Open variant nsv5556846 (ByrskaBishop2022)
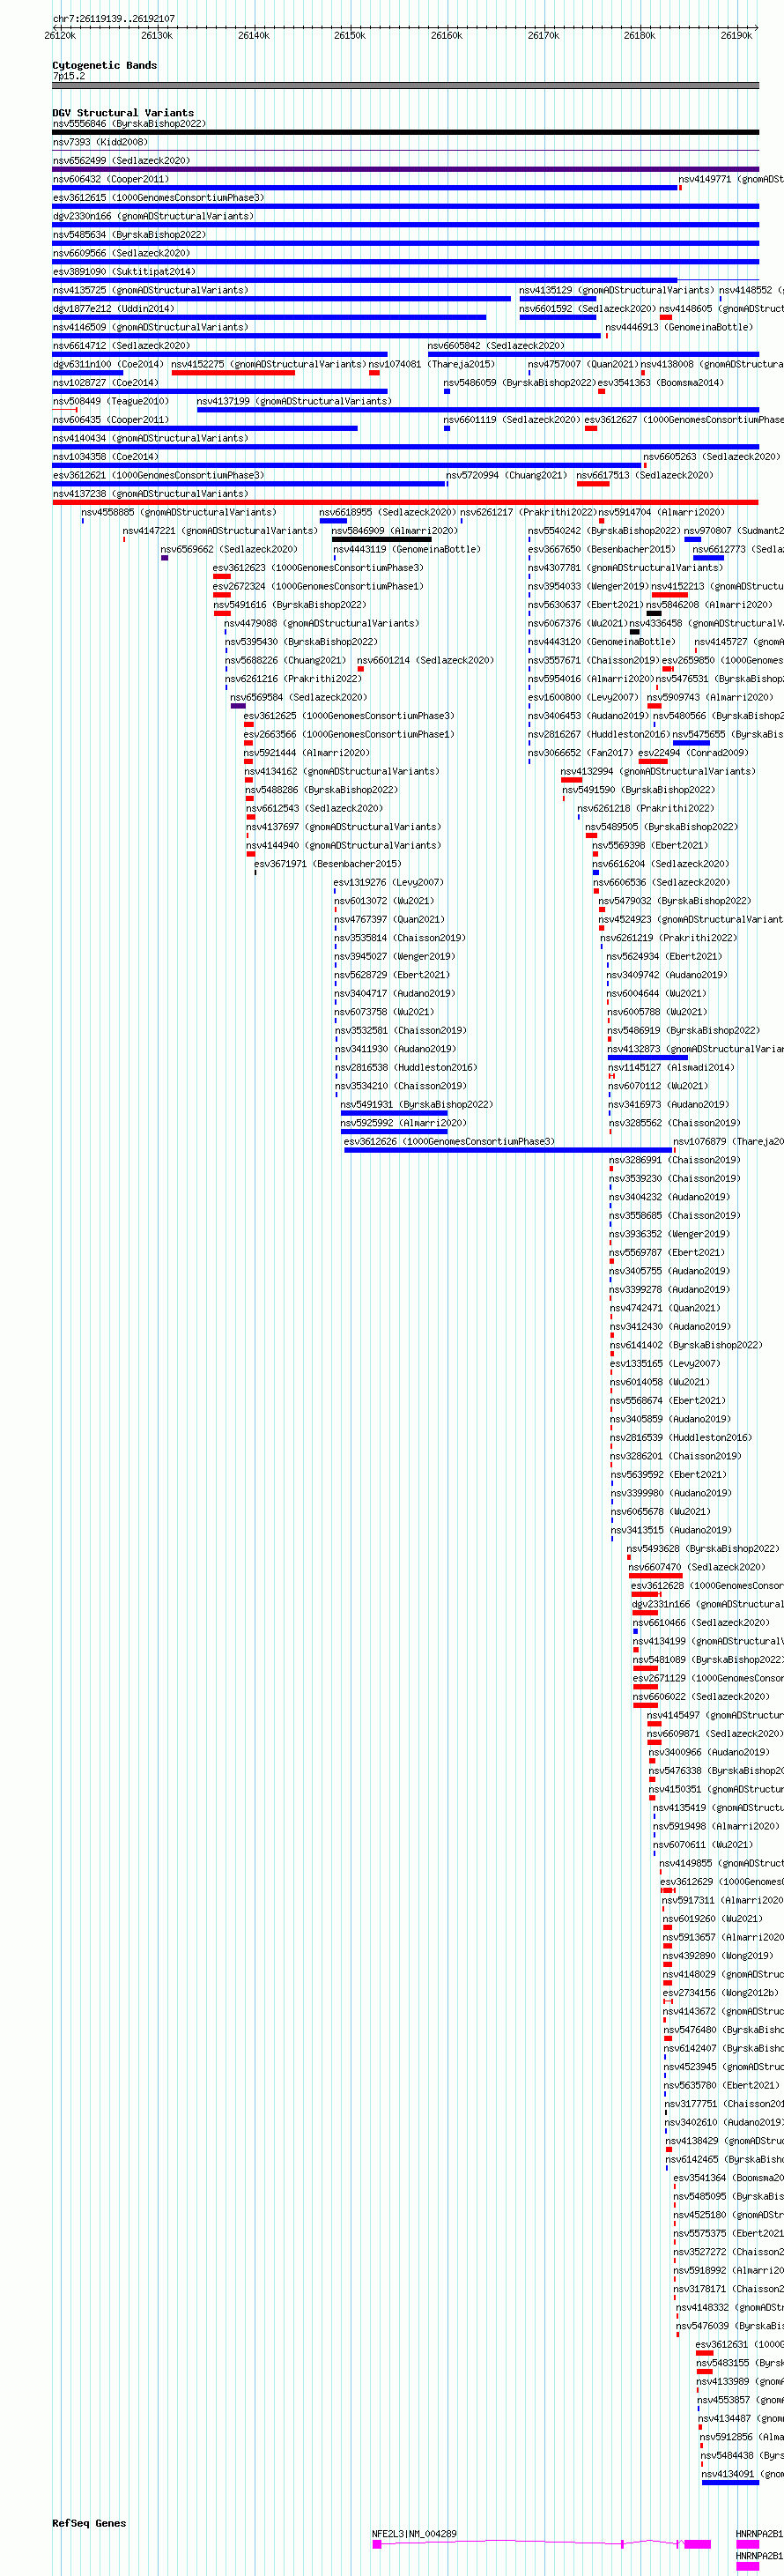Screen dimensions: 784x2576 coord(129,124)
